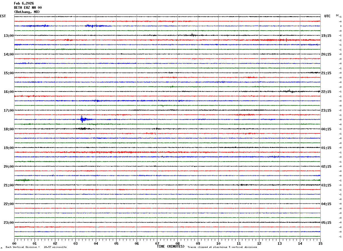Image resolution: width=343 pixels, height=251 pixels.
Task: Click minute tick 09 on the time axis
Action: [x=198, y=243]
